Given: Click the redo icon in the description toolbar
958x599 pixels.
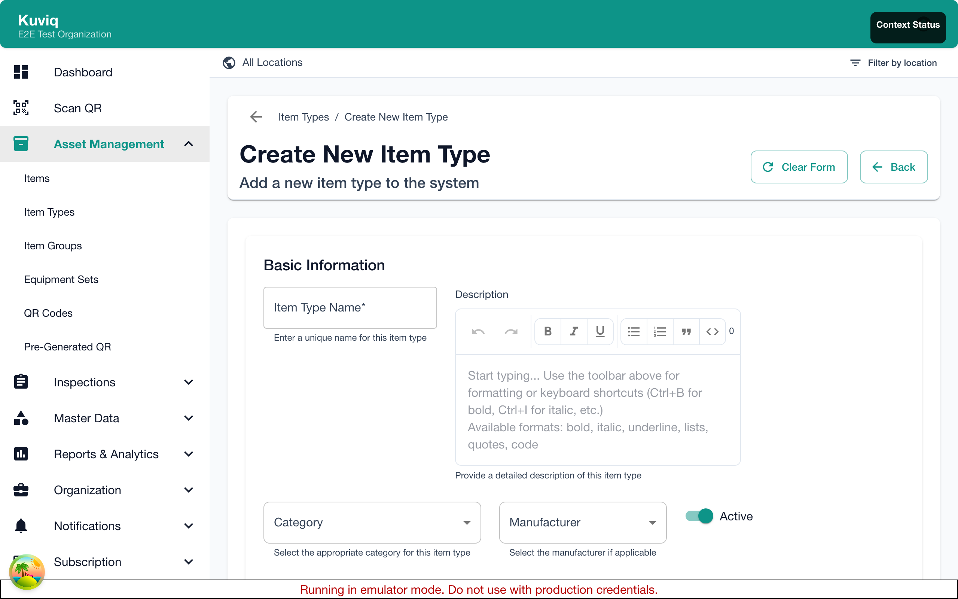Looking at the screenshot, I should pos(511,331).
